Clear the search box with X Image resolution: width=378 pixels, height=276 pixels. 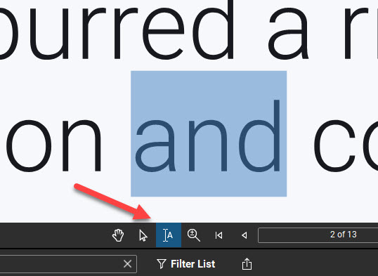pos(127,263)
